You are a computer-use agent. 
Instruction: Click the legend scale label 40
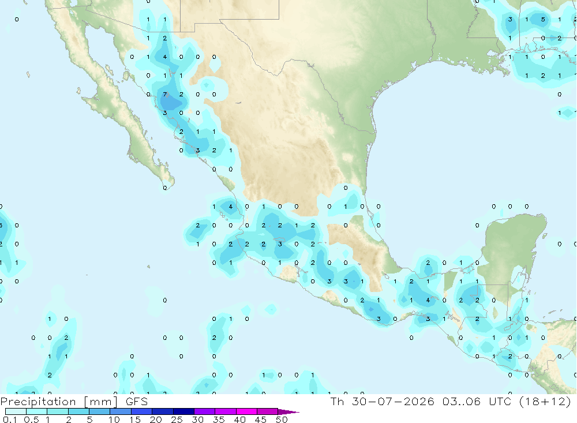point(240,420)
